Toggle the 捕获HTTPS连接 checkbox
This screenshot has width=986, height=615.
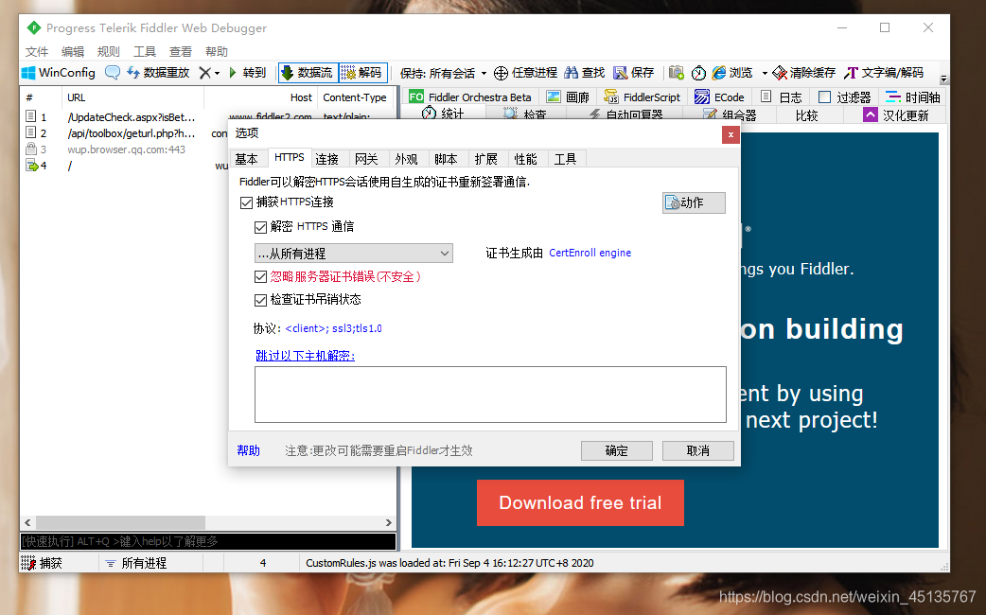(246, 202)
